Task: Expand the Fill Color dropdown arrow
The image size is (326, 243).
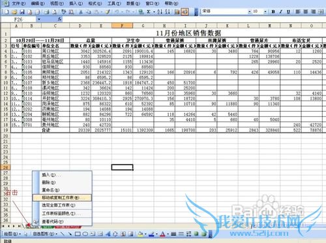Action: [x=145, y=235]
